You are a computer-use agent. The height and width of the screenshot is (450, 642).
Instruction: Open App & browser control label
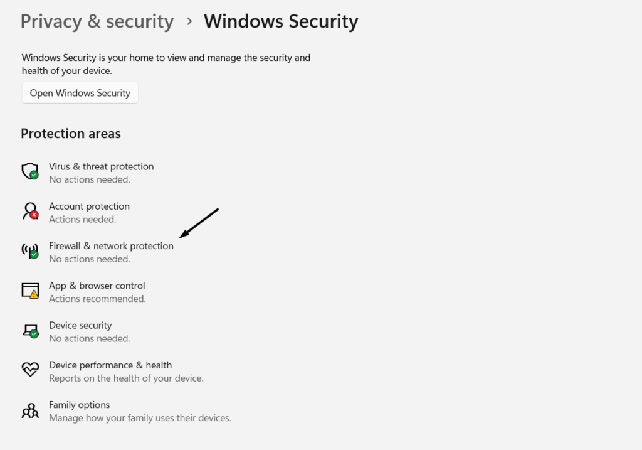[97, 286]
